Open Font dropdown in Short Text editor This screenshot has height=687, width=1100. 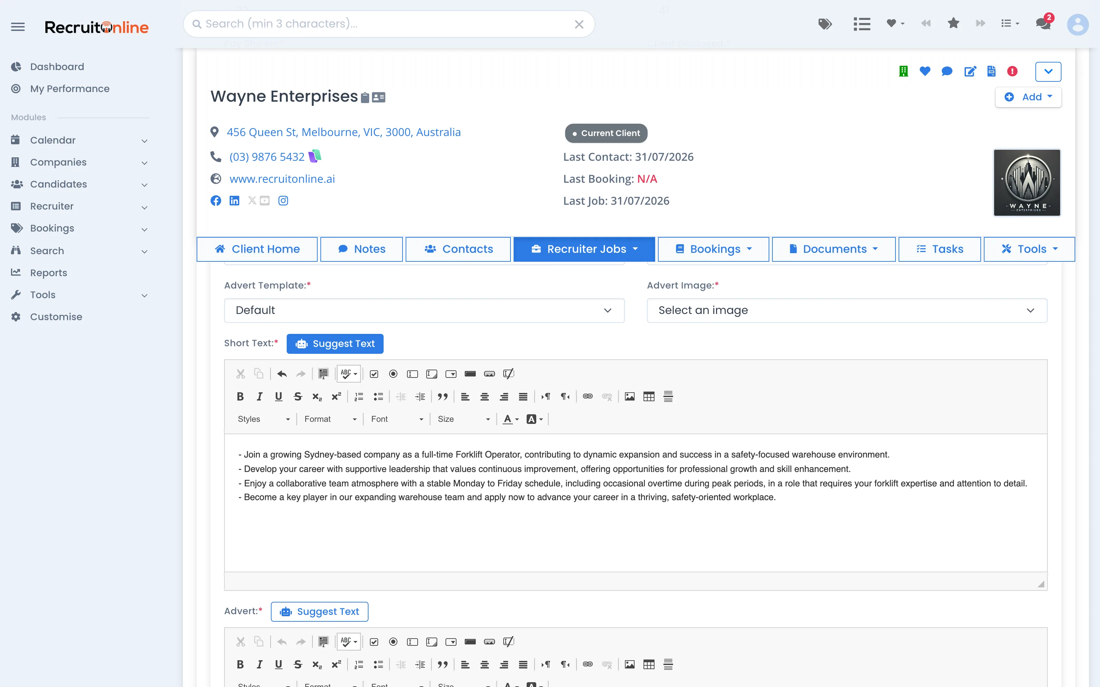[397, 419]
